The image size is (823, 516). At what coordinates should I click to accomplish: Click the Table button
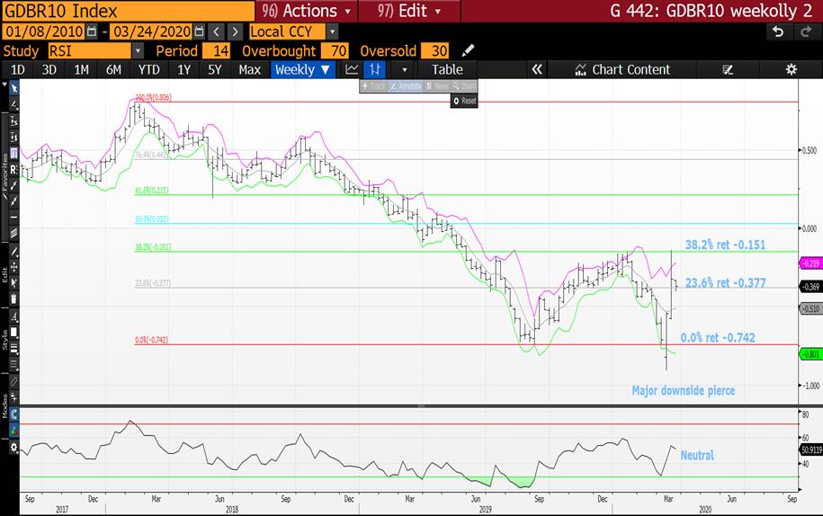pyautogui.click(x=447, y=69)
